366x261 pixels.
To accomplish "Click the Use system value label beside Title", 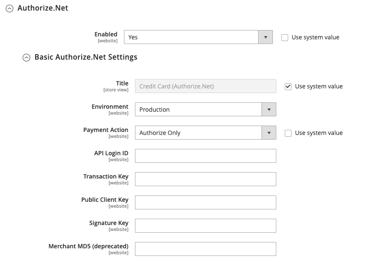I will [319, 86].
